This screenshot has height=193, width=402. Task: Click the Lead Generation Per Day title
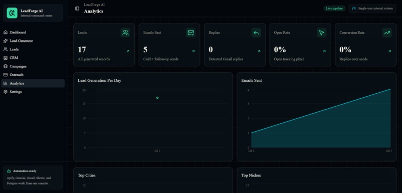coord(99,80)
